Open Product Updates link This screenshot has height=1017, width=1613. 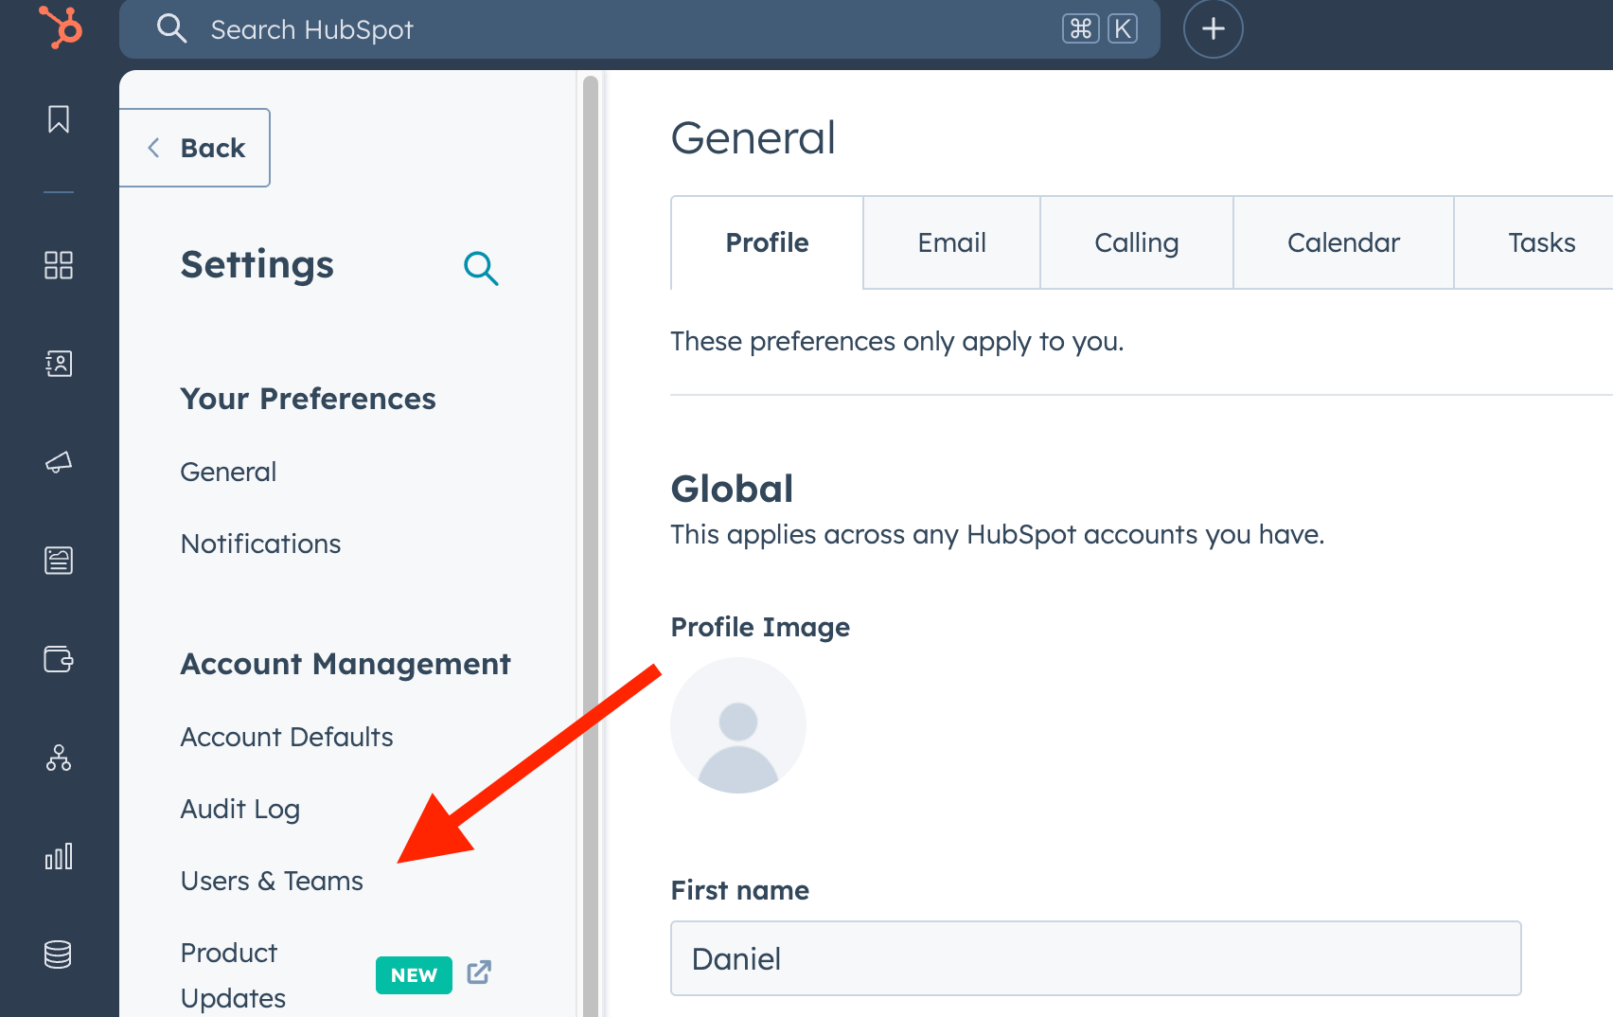pyautogui.click(x=233, y=975)
